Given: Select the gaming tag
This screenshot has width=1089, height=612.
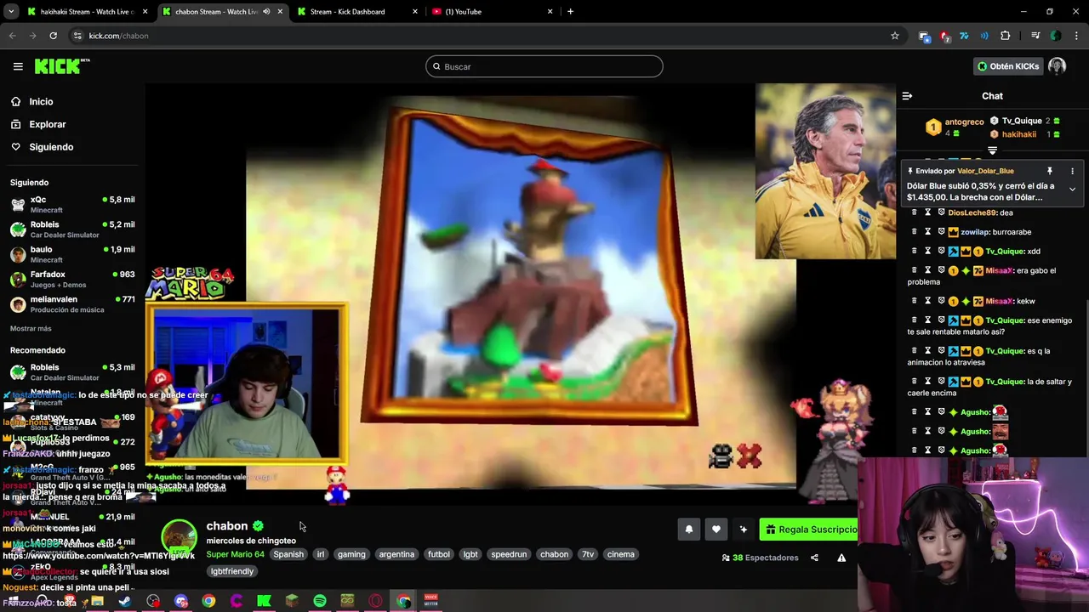Looking at the screenshot, I should 351,554.
